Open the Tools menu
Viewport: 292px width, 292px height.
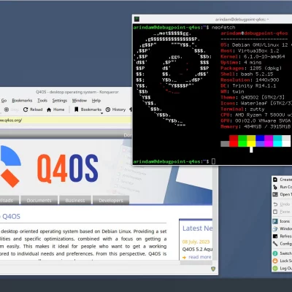click(42, 101)
